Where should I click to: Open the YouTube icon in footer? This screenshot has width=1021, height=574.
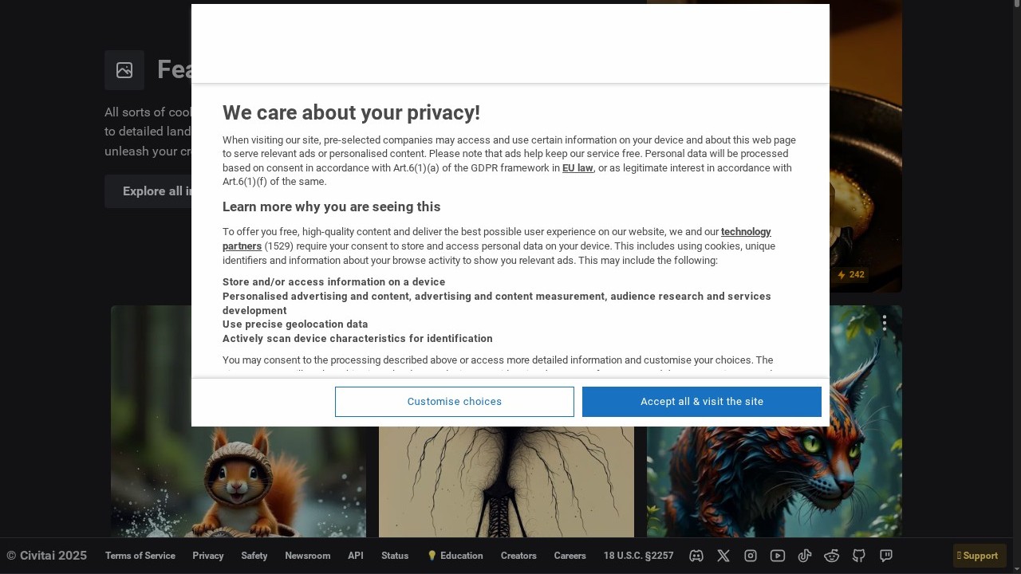point(778,556)
